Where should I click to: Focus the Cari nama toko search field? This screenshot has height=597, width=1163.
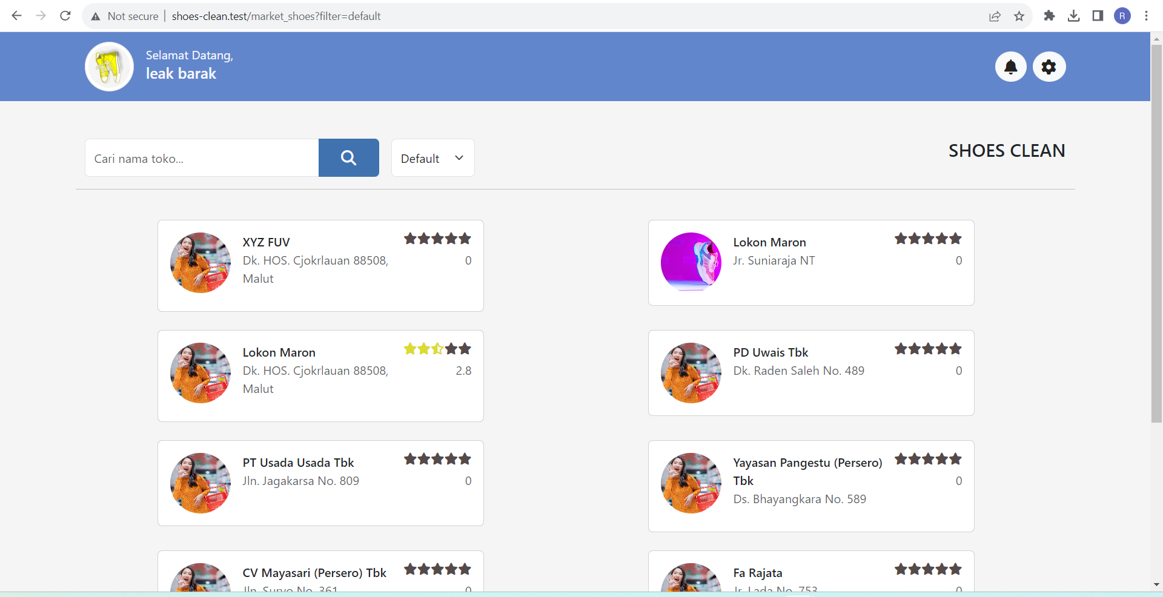click(202, 158)
